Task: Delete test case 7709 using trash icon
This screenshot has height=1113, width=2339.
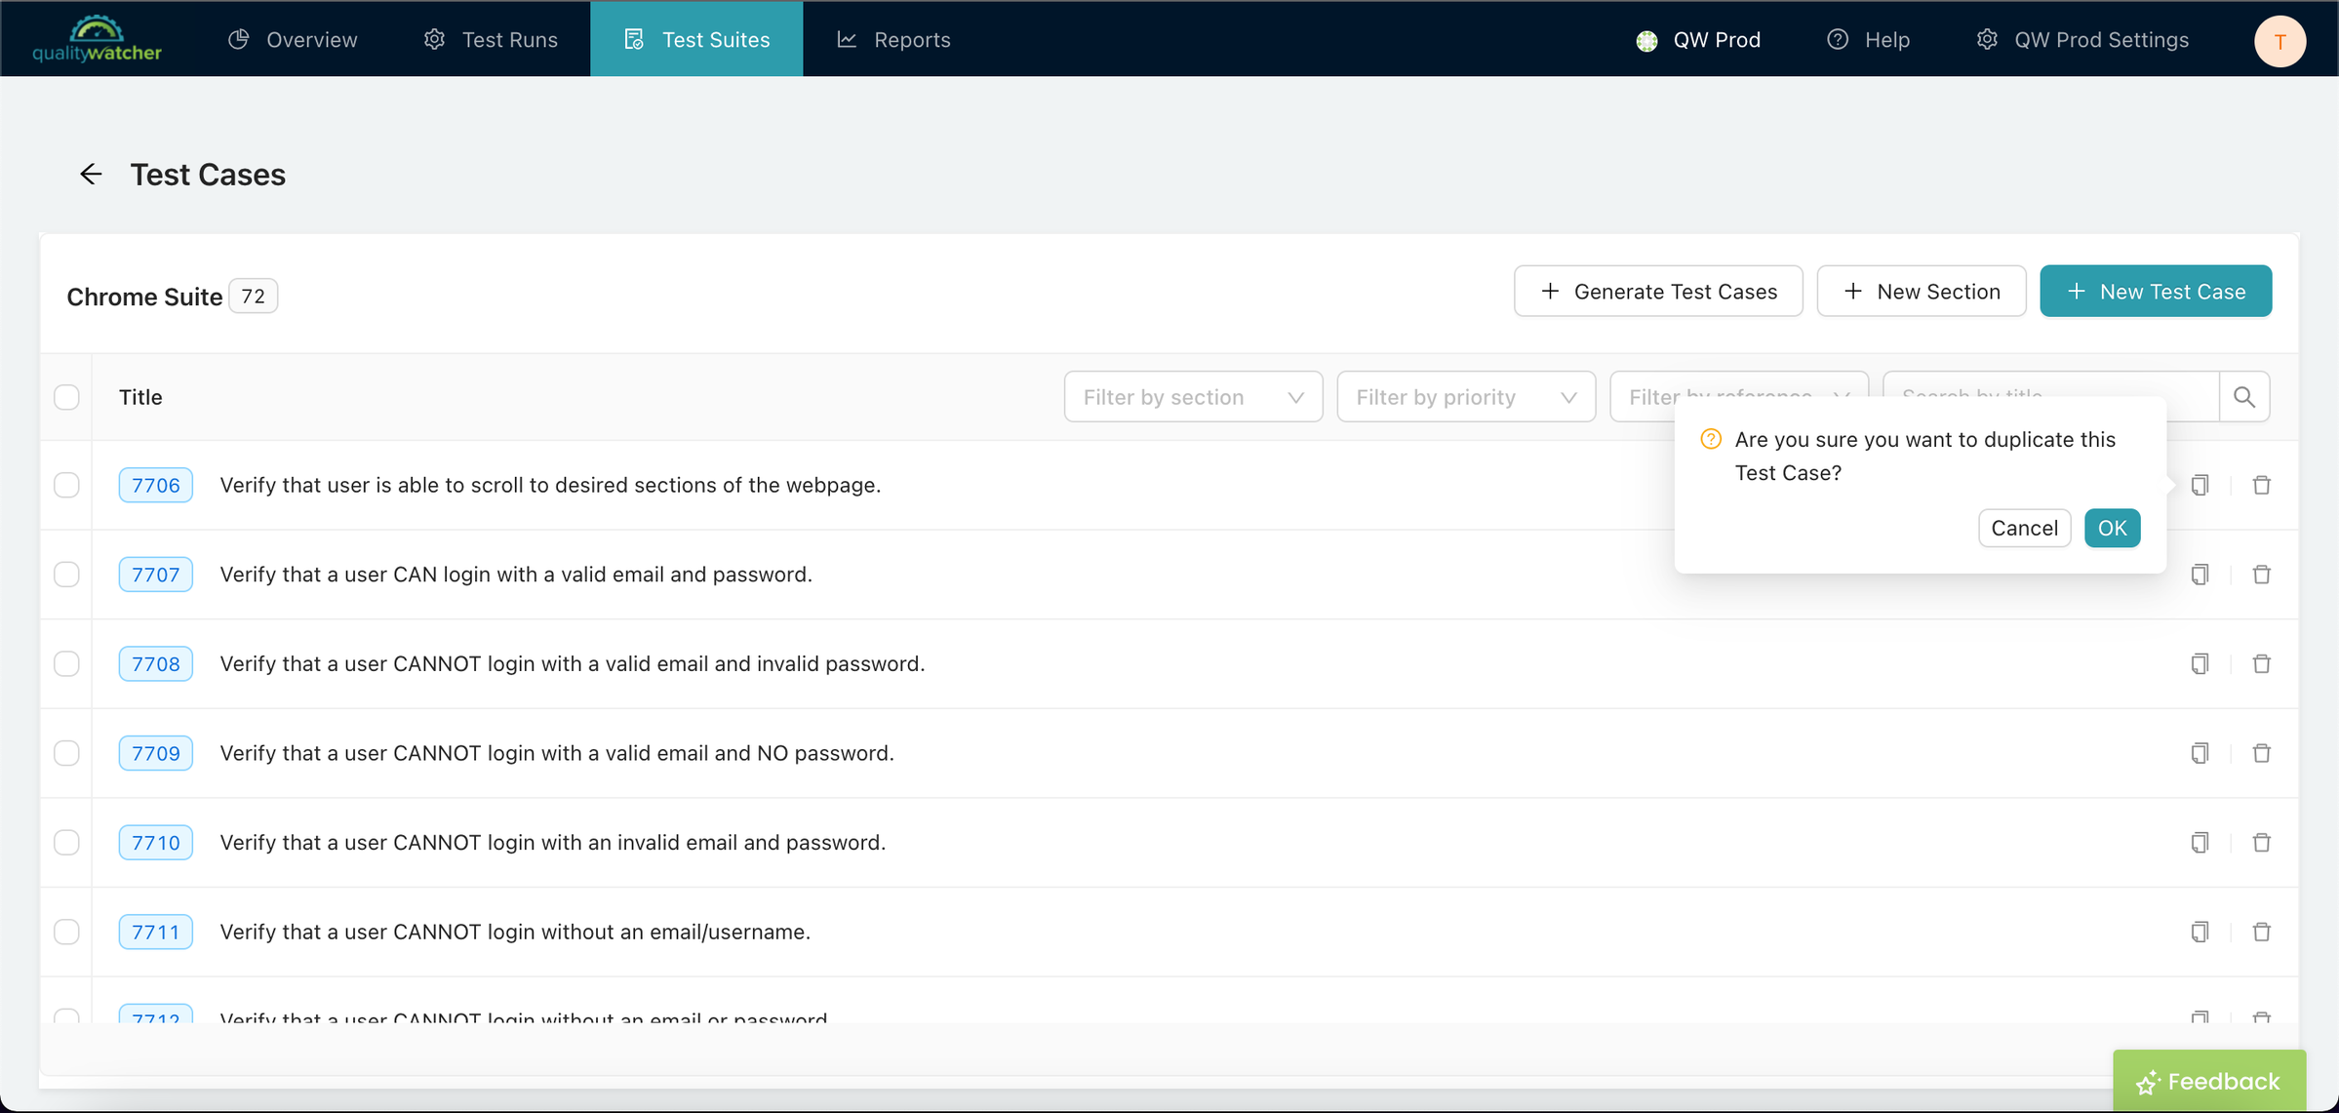Action: [x=2262, y=753]
